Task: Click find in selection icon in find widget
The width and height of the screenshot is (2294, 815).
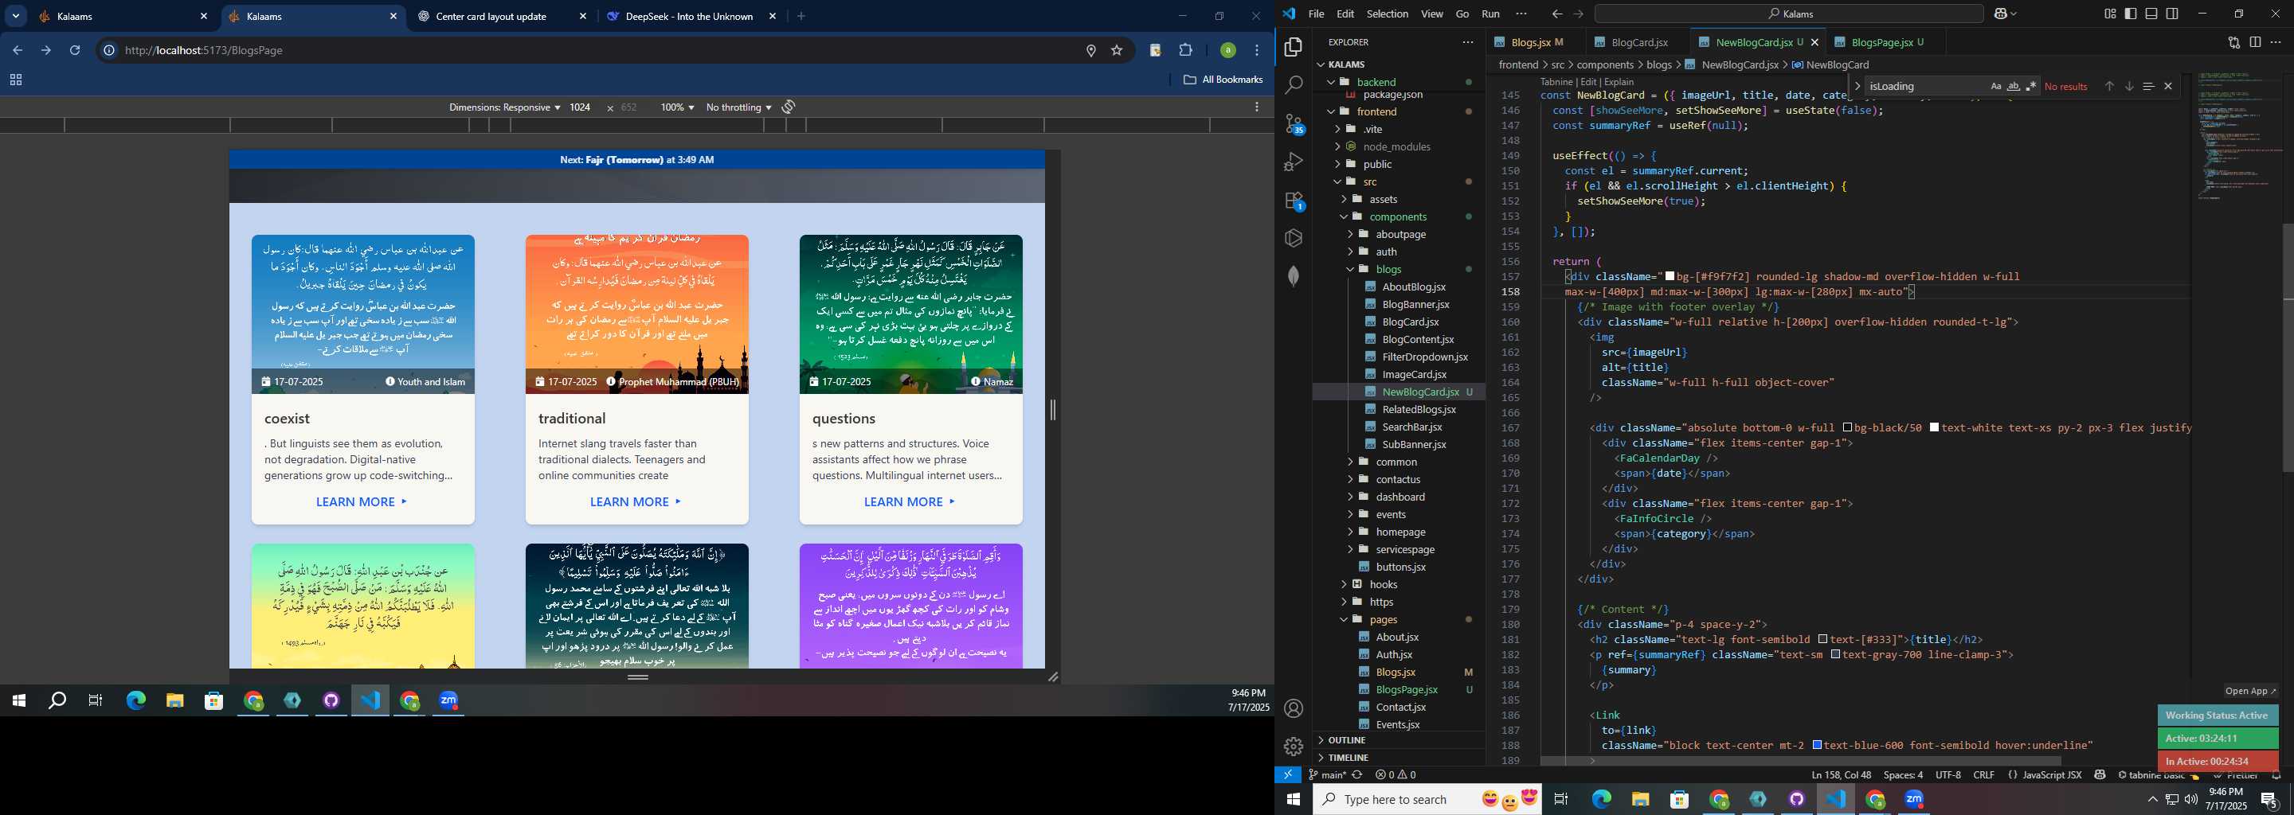Action: (2148, 86)
